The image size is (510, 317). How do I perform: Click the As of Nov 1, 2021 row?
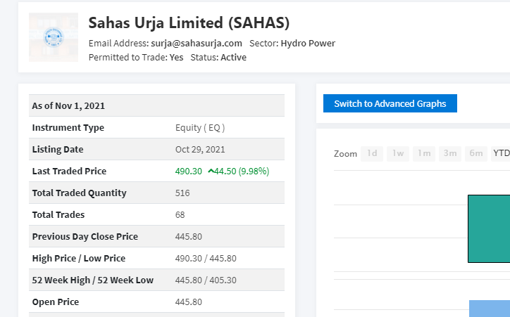[157, 105]
